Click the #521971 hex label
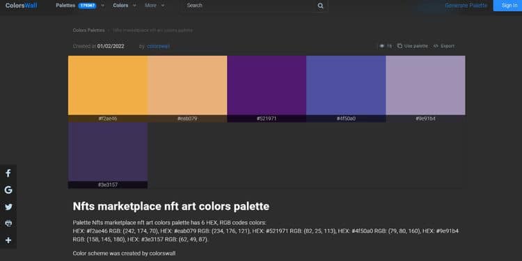 (x=267, y=118)
